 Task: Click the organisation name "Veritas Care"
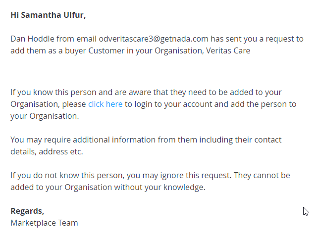coord(228,50)
